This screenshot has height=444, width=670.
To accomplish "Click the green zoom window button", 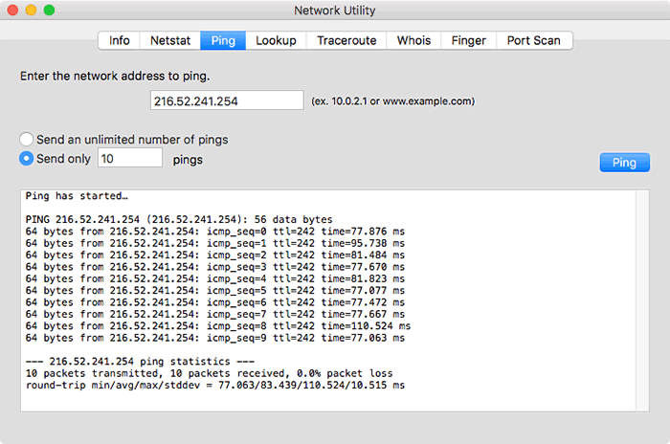I will coord(49,10).
